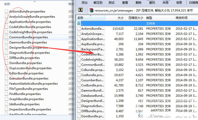The image size is (198, 120).
Task: Select GraphBundle.properties in Explorer window
Action: point(26,99)
